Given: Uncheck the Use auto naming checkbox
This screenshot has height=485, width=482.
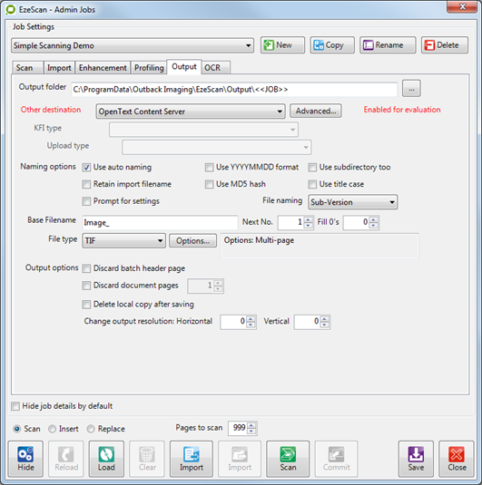Looking at the screenshot, I should [x=86, y=168].
